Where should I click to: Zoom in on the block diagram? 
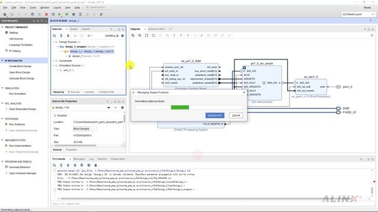(x=133, y=35)
